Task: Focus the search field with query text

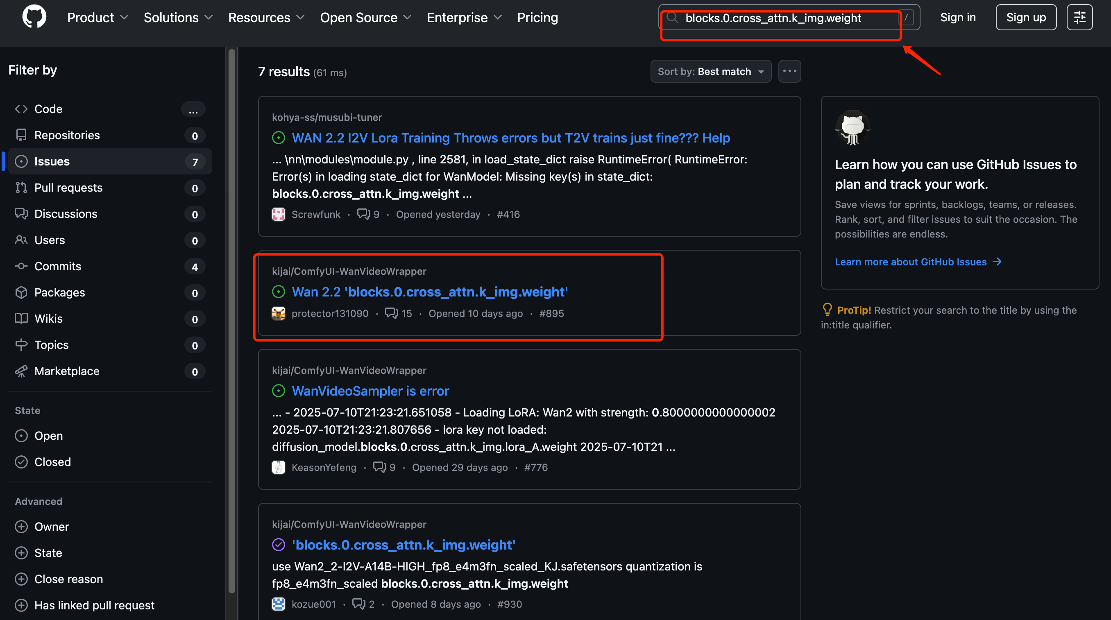Action: (x=789, y=18)
